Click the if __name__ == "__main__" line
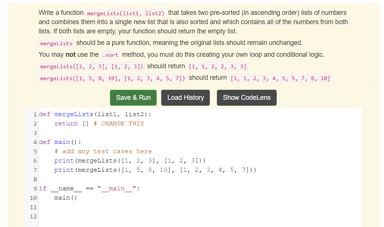 click(x=85, y=188)
